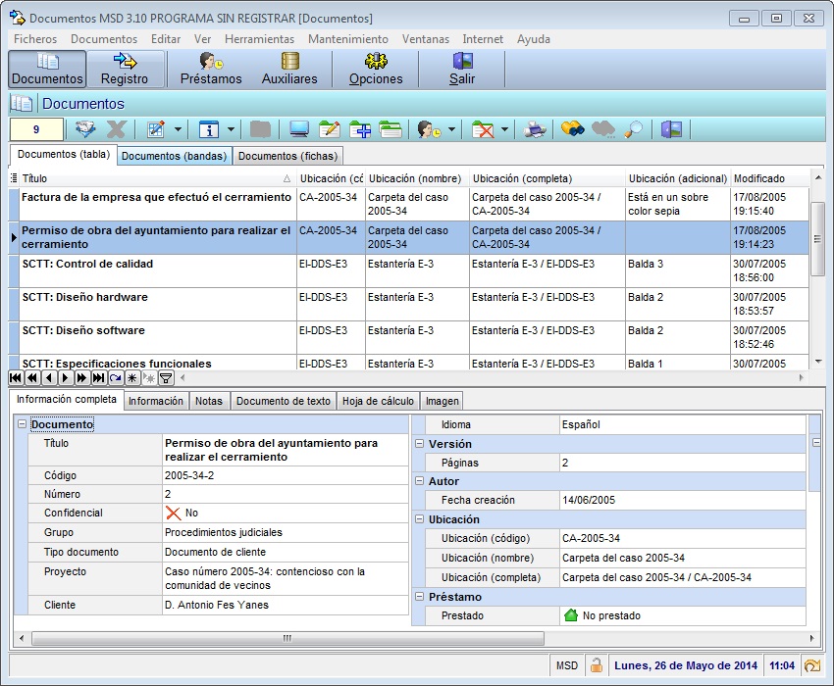Open the Ventanas menu
Image resolution: width=834 pixels, height=686 pixels.
click(x=426, y=39)
